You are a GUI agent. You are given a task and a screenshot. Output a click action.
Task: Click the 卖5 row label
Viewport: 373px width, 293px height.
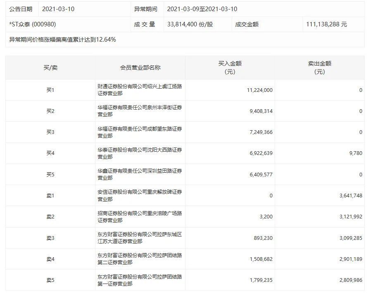pos(50,280)
